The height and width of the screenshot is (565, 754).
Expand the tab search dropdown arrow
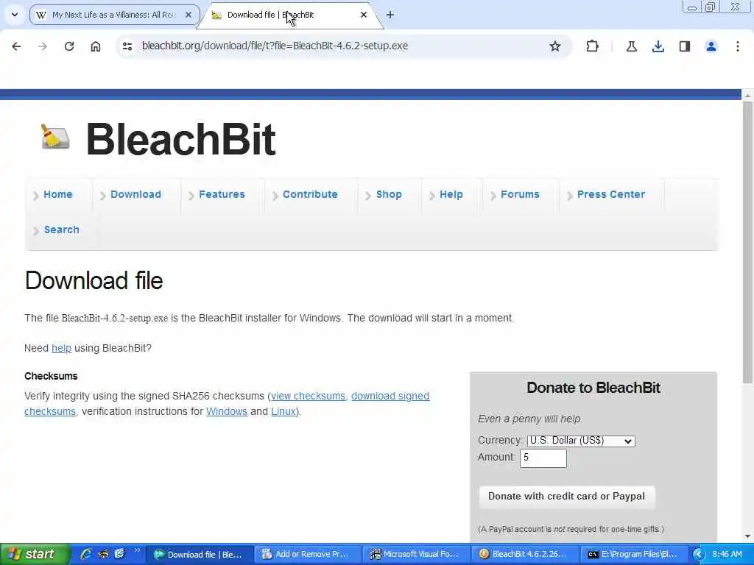pos(15,15)
